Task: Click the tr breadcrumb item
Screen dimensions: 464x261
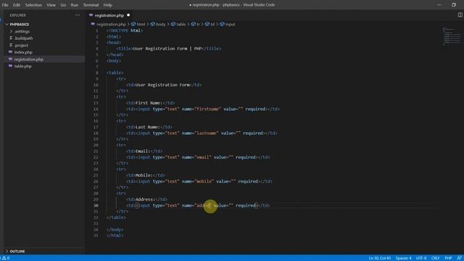Action: point(198,24)
